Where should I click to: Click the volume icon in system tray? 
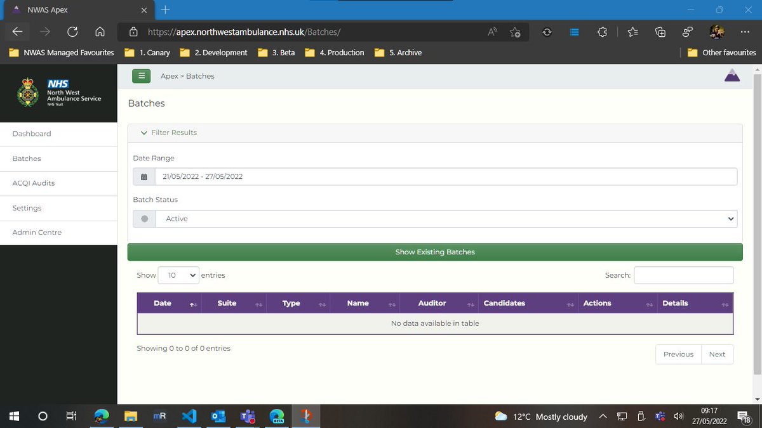679,417
